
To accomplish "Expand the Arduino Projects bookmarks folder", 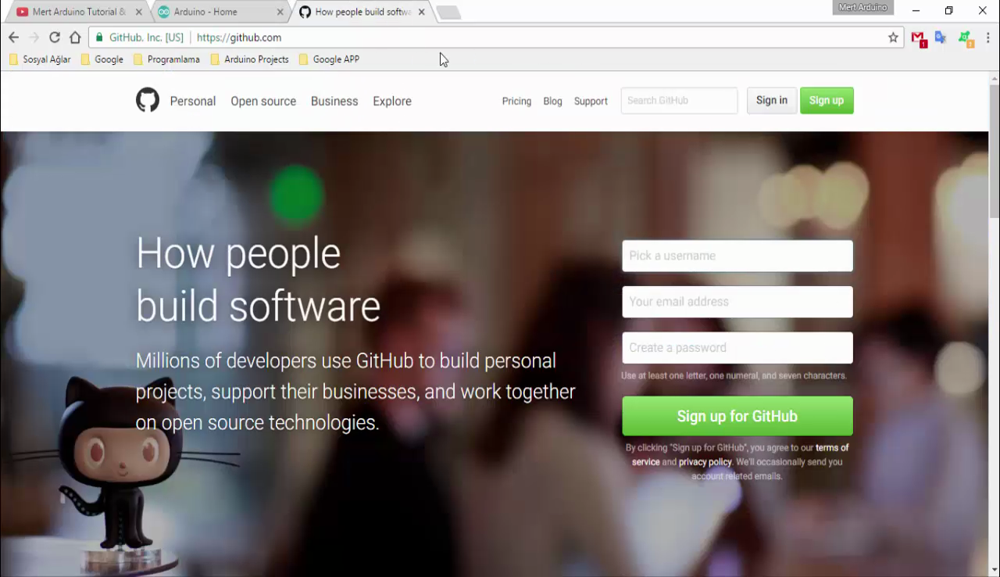I will (x=249, y=59).
